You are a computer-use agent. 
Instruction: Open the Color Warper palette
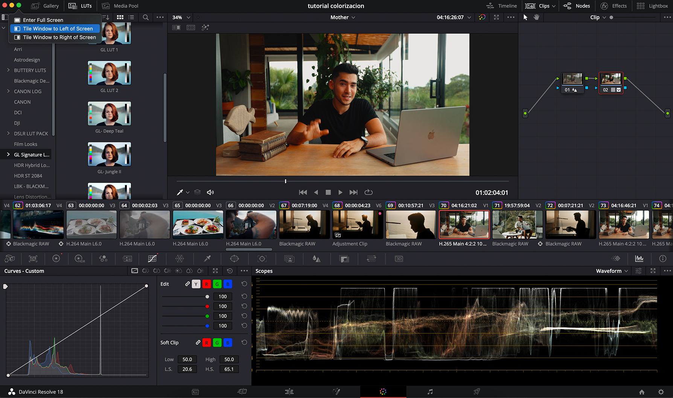(180, 259)
